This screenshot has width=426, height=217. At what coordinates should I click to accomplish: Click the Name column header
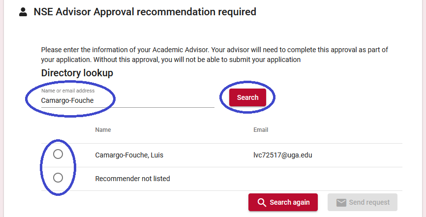pos(103,130)
